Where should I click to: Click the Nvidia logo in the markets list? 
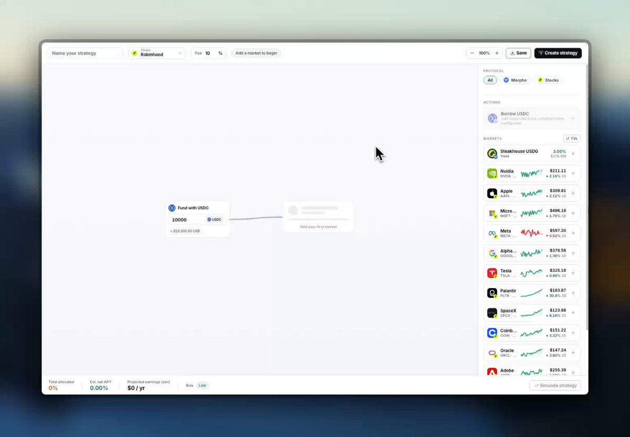tap(492, 173)
